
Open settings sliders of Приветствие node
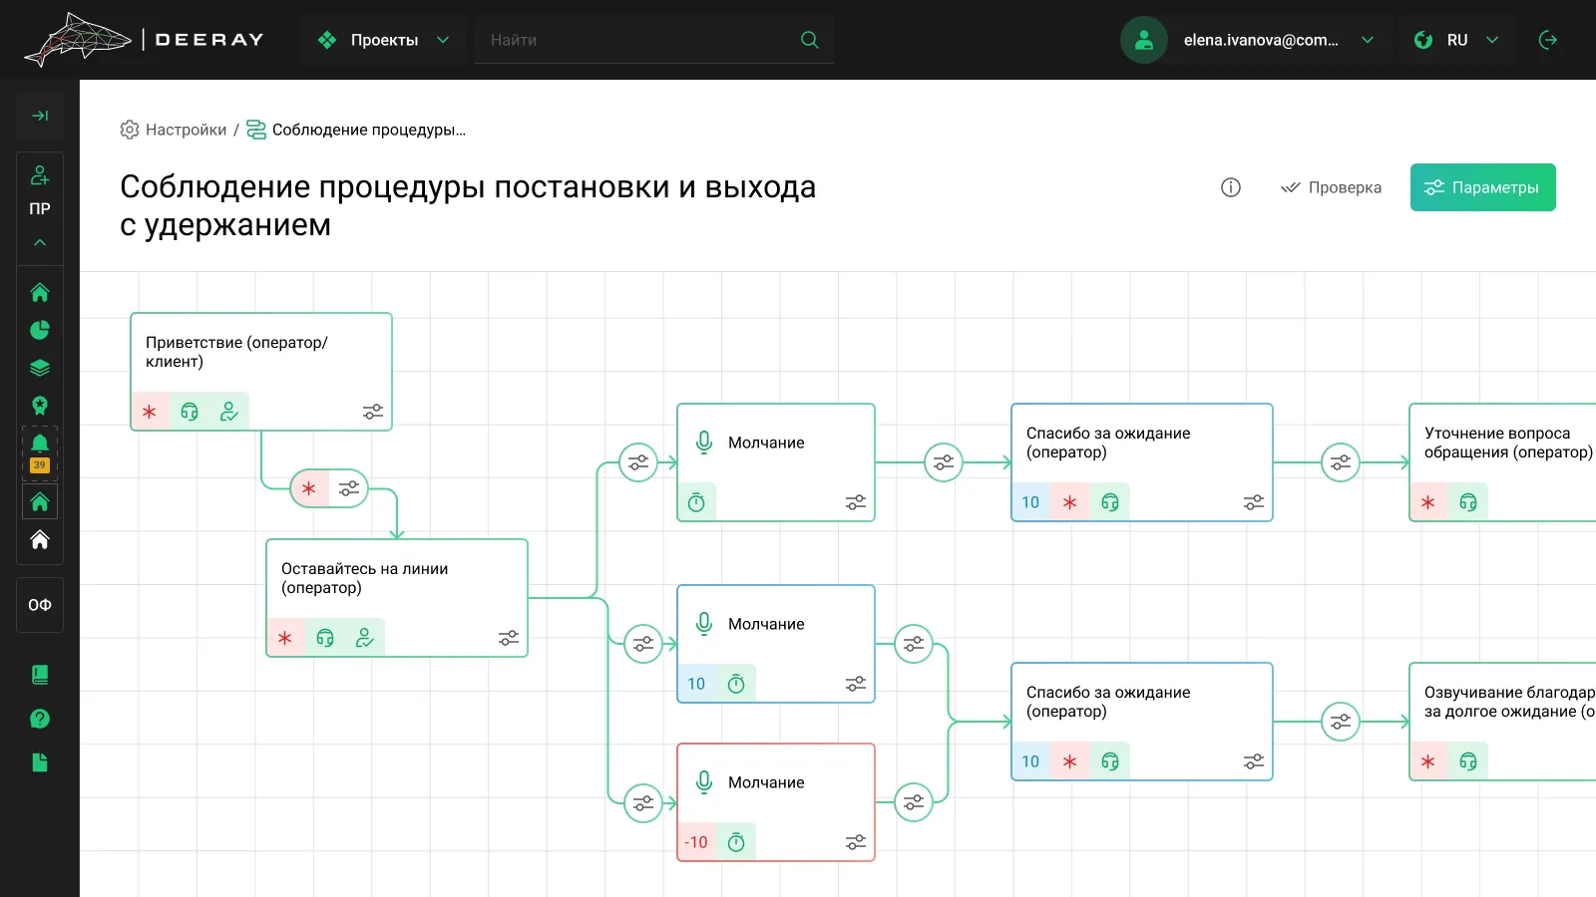coord(373,412)
